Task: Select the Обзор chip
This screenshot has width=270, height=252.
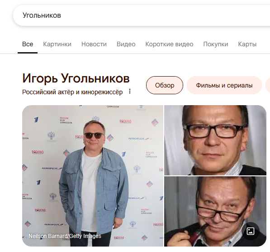Action: point(165,85)
